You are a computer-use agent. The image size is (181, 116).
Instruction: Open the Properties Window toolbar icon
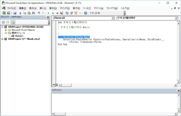71,13
